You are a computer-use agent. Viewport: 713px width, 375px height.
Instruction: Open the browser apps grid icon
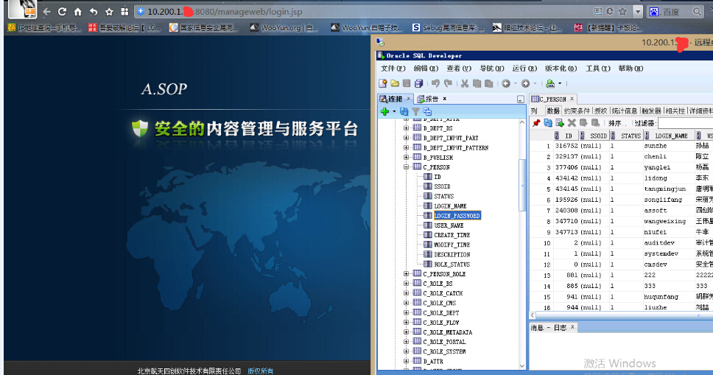pos(124,11)
